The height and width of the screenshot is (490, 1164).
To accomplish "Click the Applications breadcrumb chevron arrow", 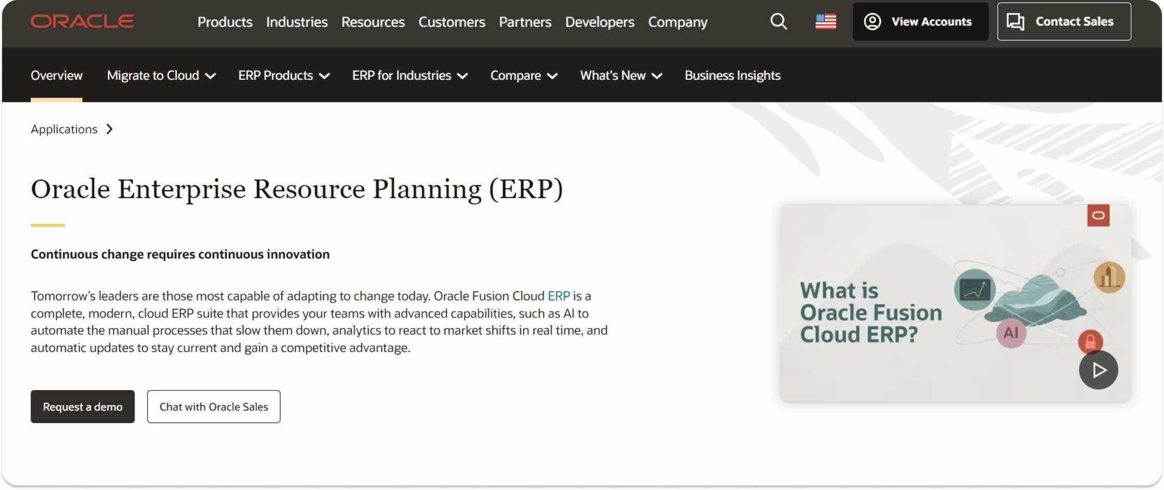I will point(109,129).
